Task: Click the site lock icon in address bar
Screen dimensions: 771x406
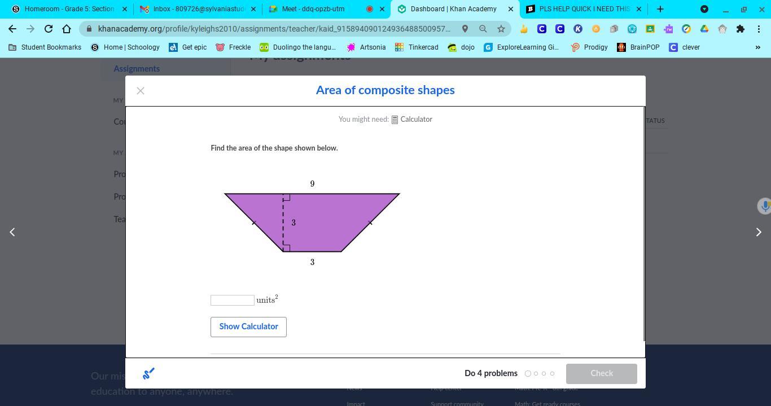Action: 89,29
